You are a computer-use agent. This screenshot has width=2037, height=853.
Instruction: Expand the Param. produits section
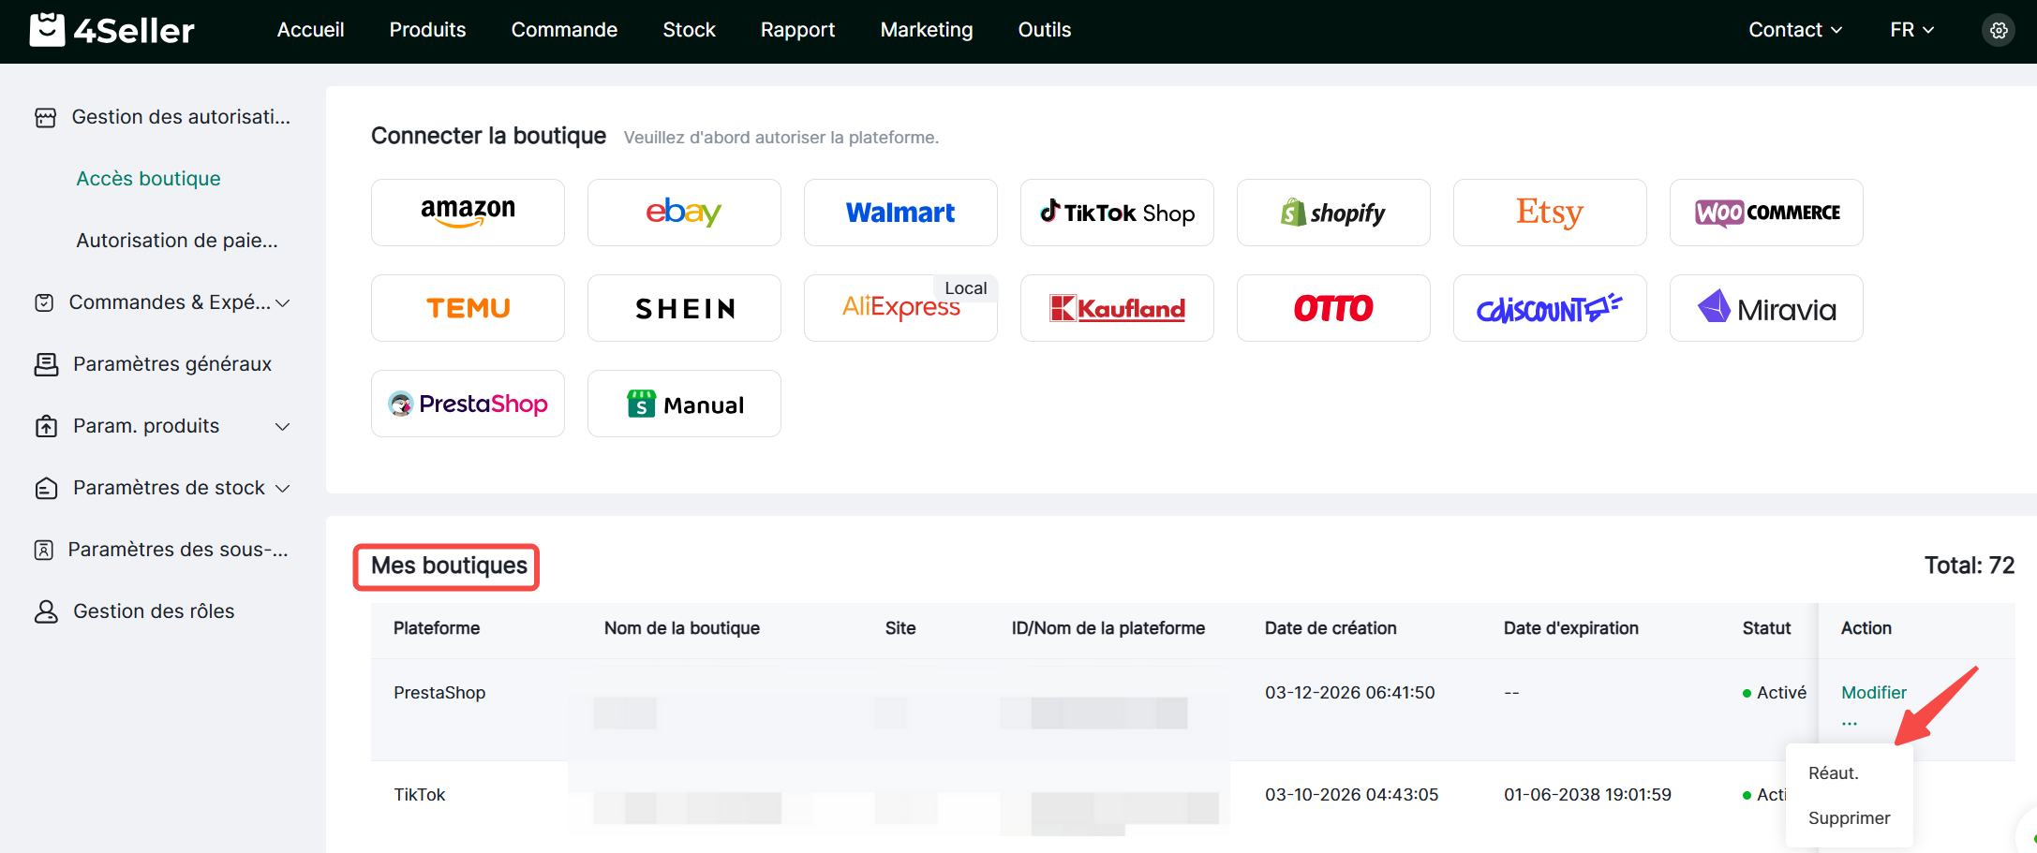161,426
